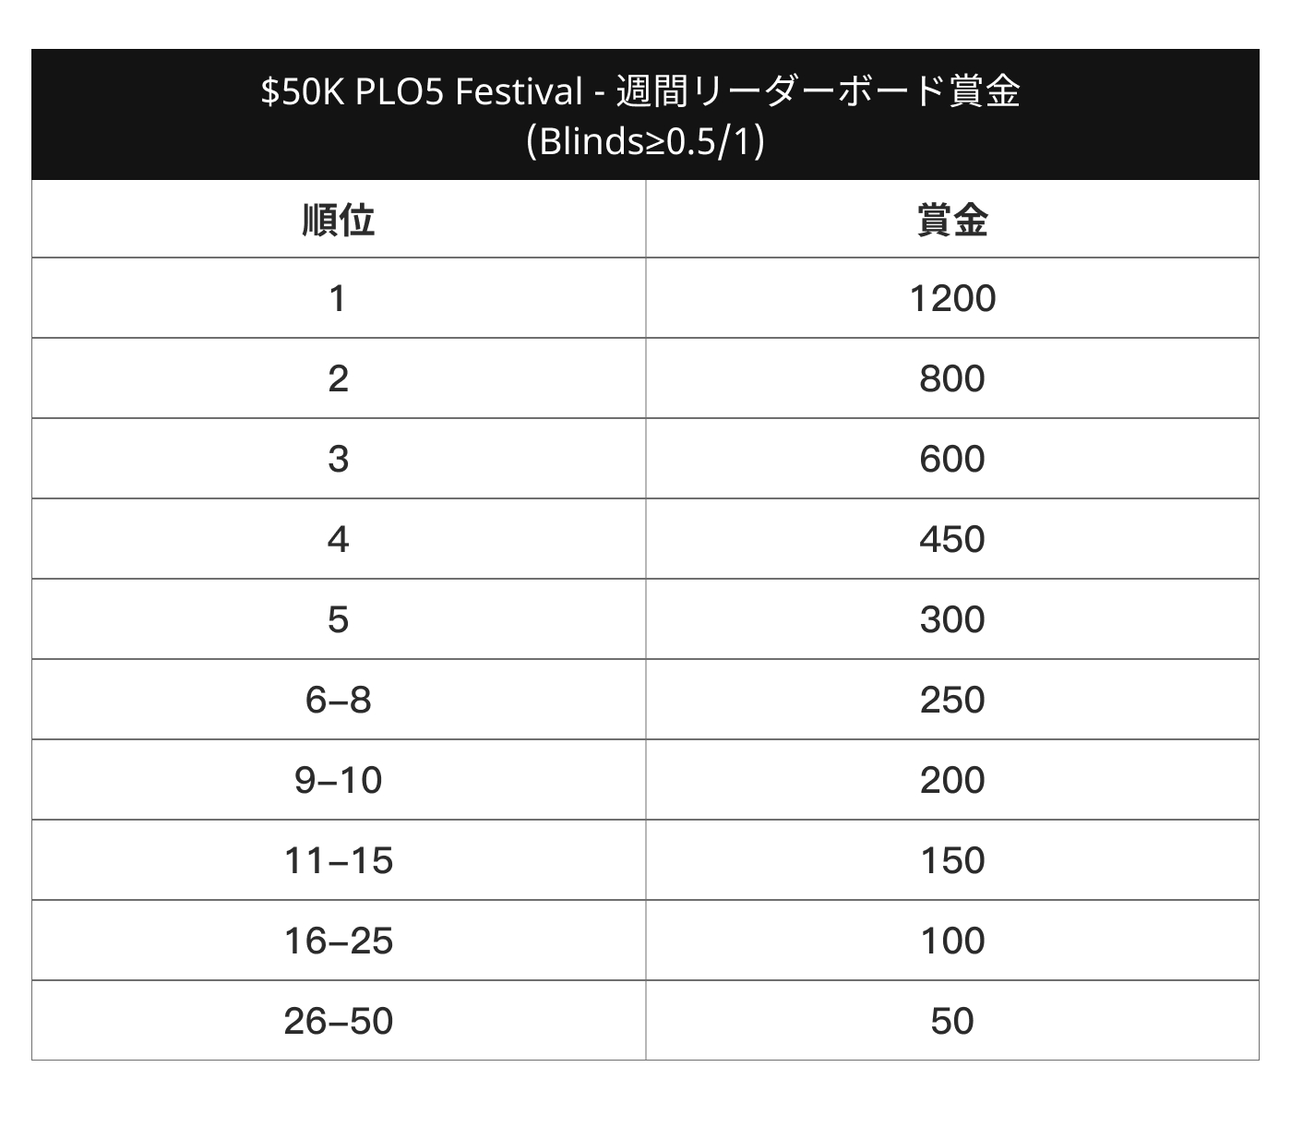Select the 賞金 column header

[952, 219]
